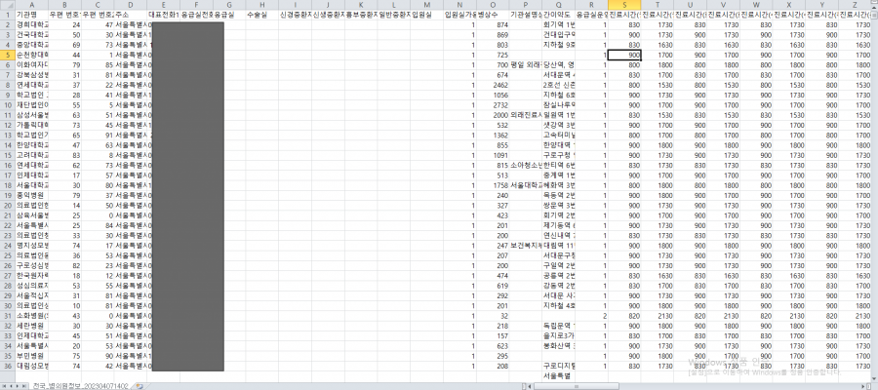Select column O header
Screen dimensions: 878x390
tap(493, 5)
